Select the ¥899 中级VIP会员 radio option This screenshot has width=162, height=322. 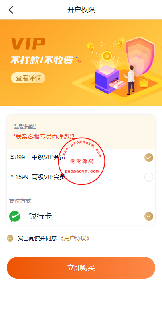pyautogui.click(x=149, y=157)
